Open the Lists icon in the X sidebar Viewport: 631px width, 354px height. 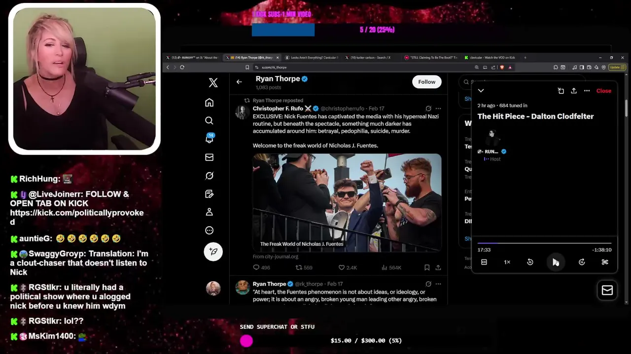(209, 194)
